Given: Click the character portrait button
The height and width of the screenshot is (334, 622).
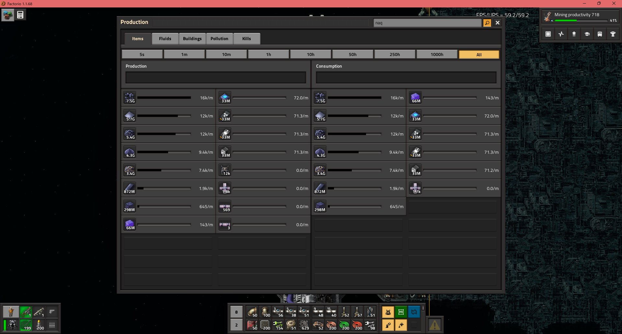Looking at the screenshot, I should (11, 312).
